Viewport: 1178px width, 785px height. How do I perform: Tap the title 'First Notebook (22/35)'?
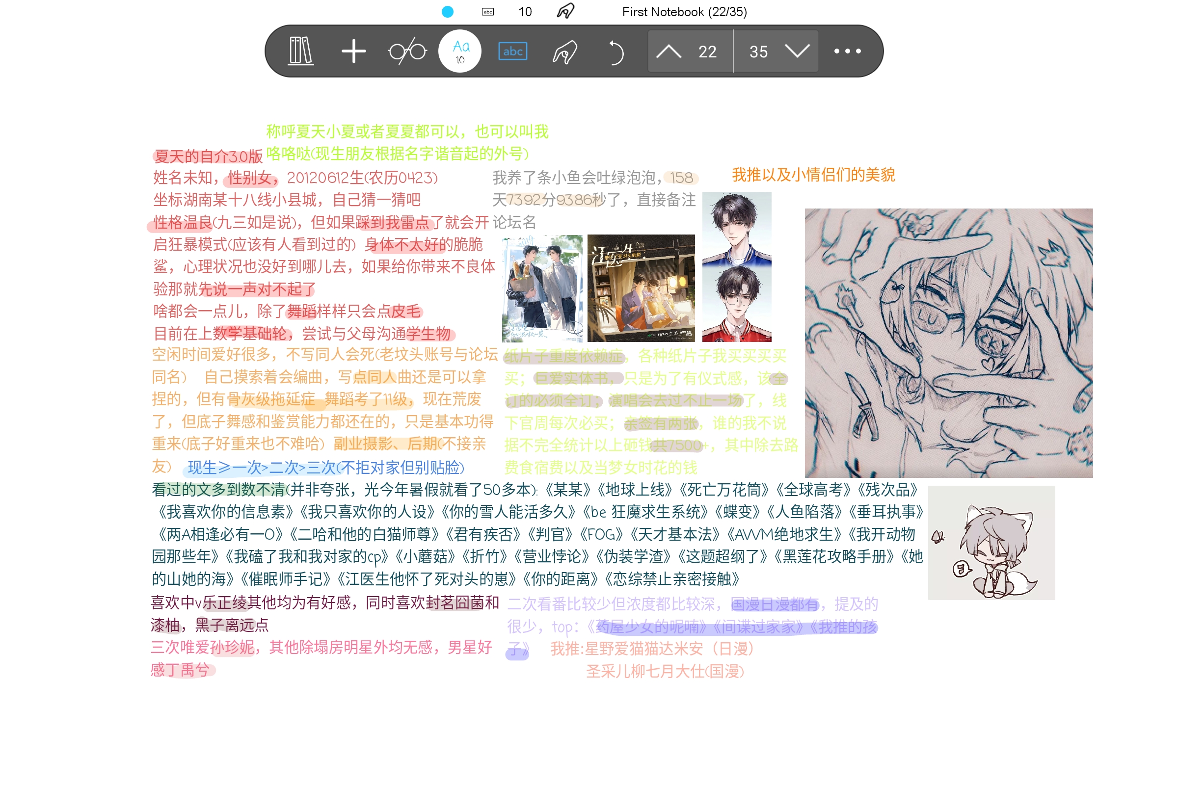coord(684,11)
